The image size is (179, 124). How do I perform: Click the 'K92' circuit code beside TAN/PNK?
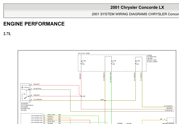[60, 119]
